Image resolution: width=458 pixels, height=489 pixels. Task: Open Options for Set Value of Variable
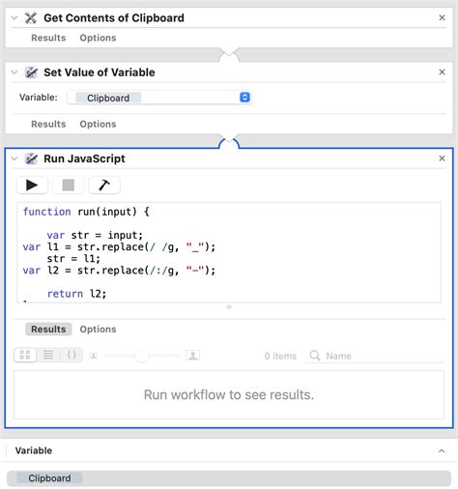tap(98, 124)
